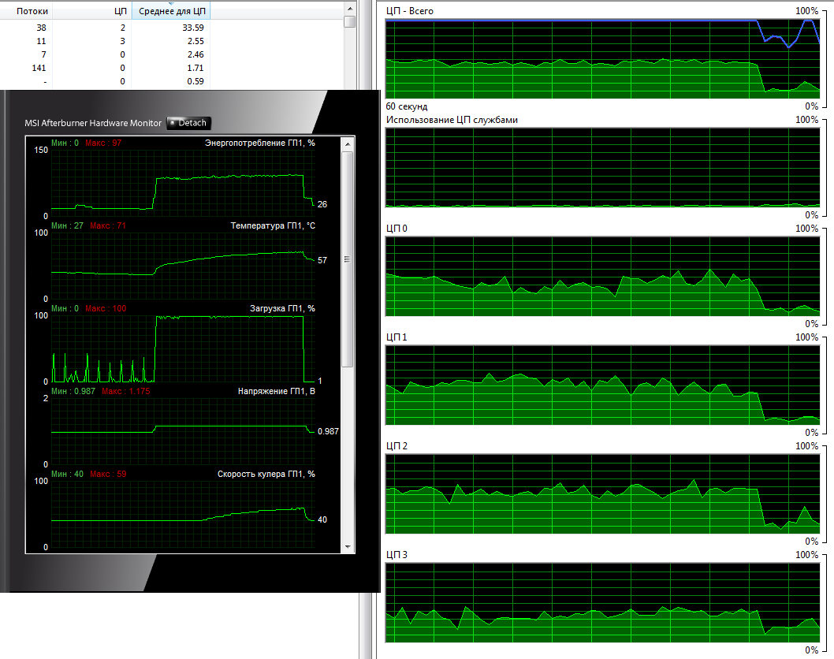Click the process list scrollbar thumb
Screen dimensions: 834x659
(349, 22)
